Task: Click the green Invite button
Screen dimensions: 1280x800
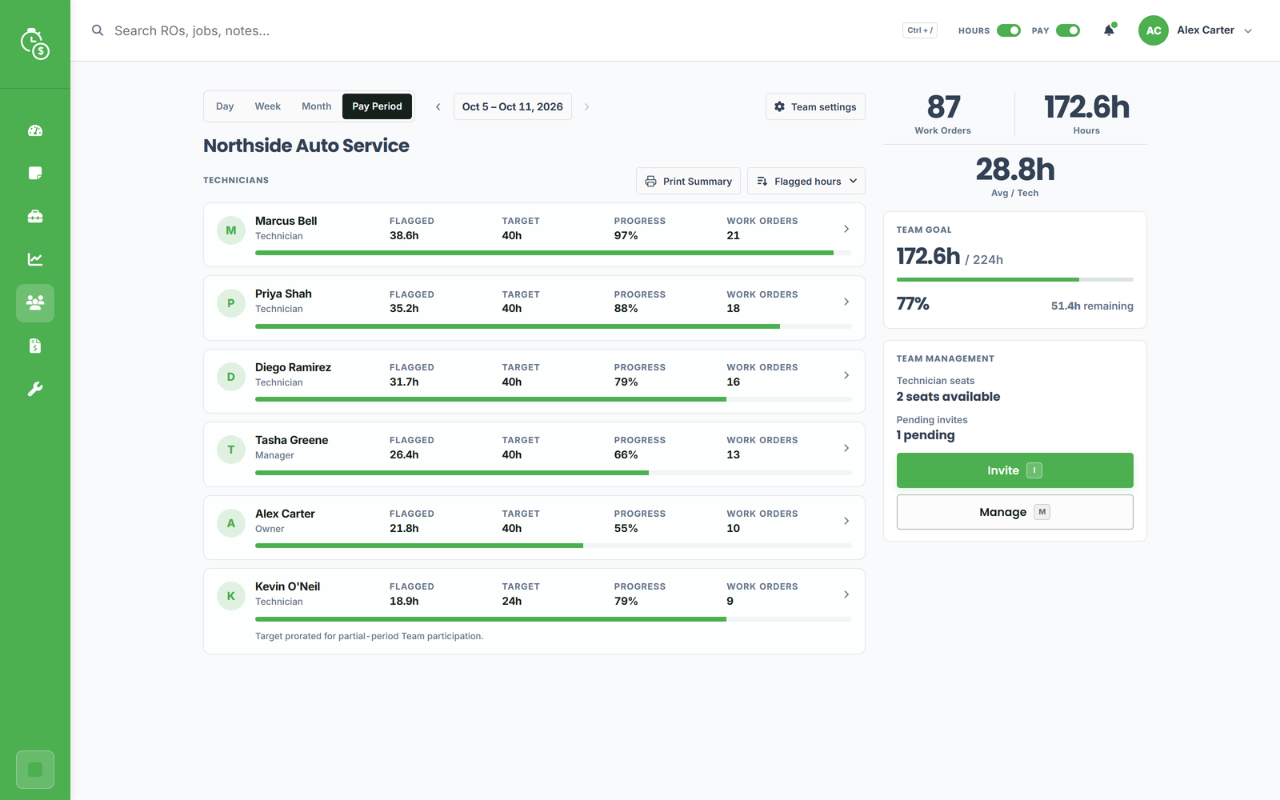Action: click(1014, 470)
